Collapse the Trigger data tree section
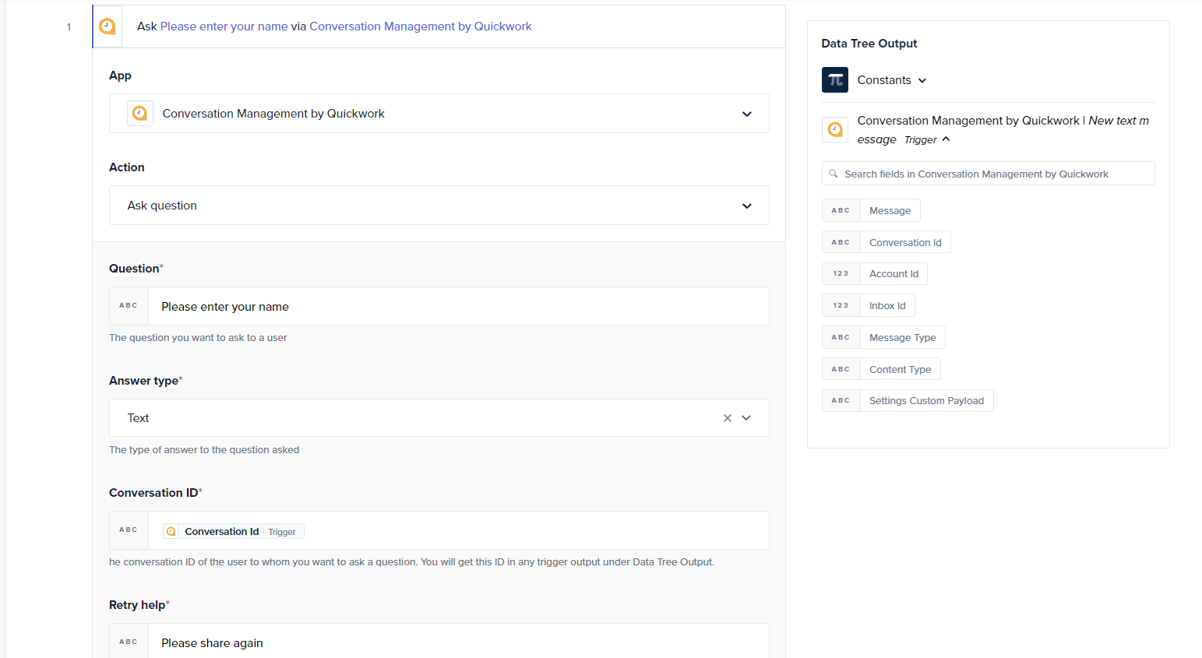The image size is (1202, 658). [946, 139]
